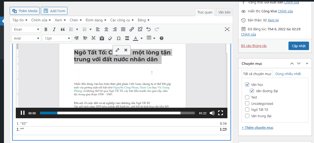Click the insert link icon

[x=132, y=29]
